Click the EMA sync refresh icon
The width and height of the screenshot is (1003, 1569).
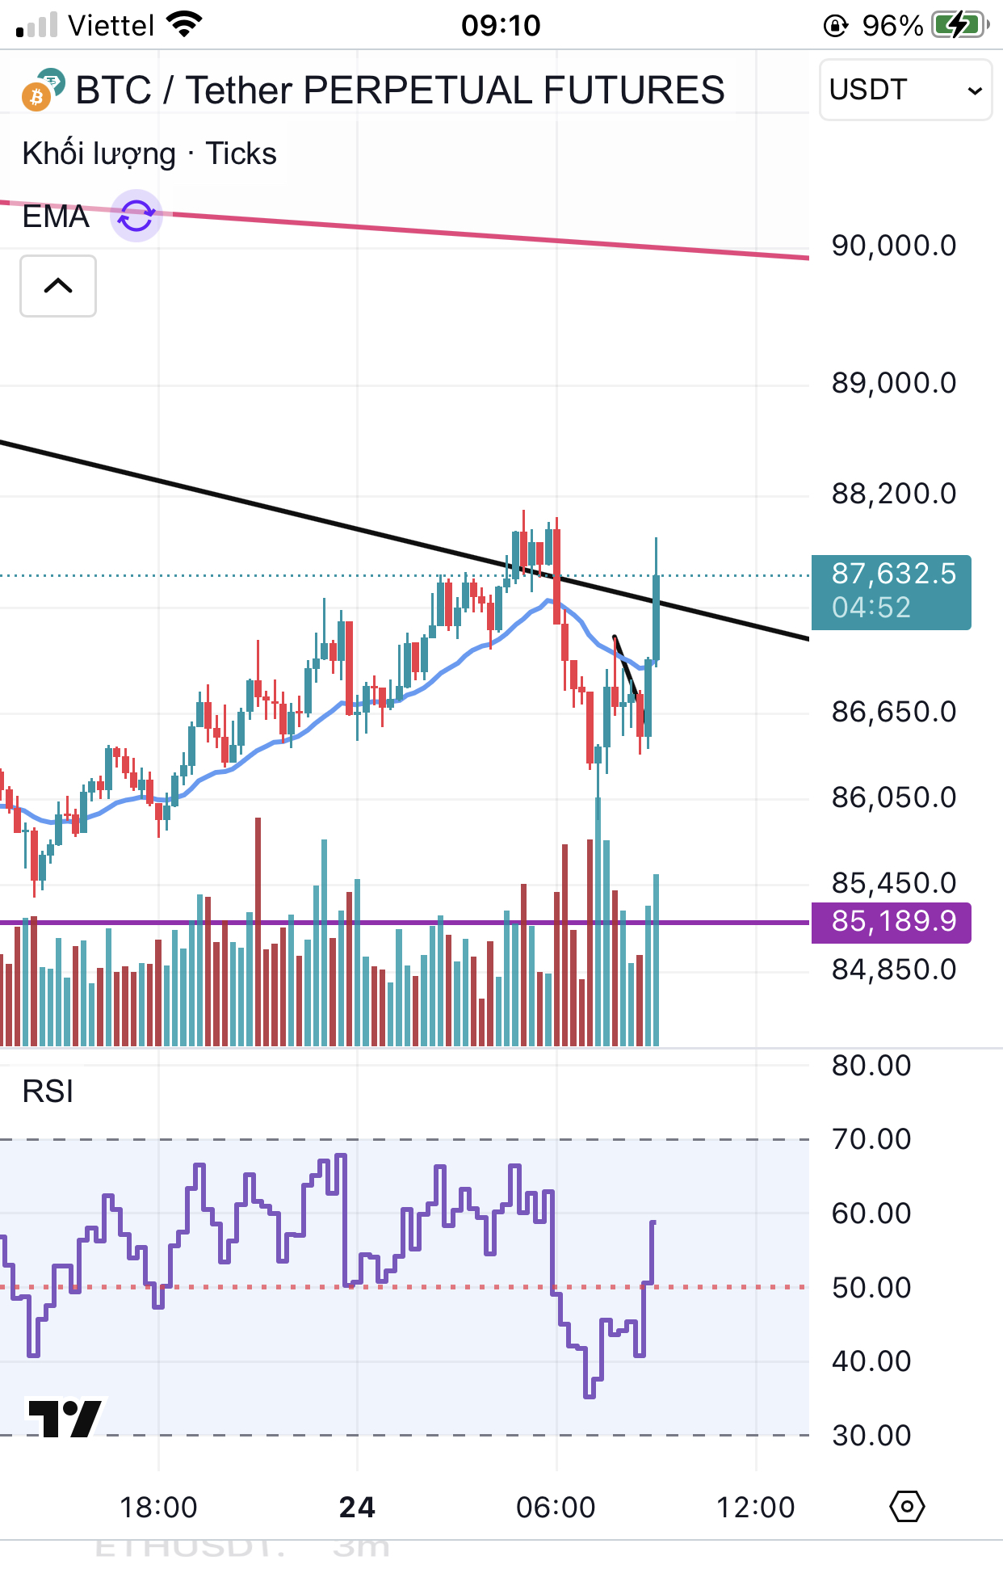click(136, 217)
